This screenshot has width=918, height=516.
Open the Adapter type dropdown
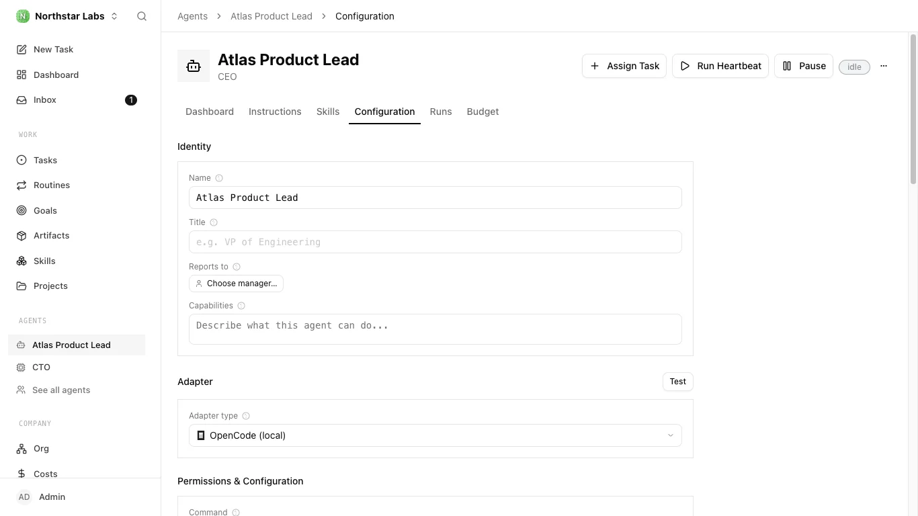(435, 435)
